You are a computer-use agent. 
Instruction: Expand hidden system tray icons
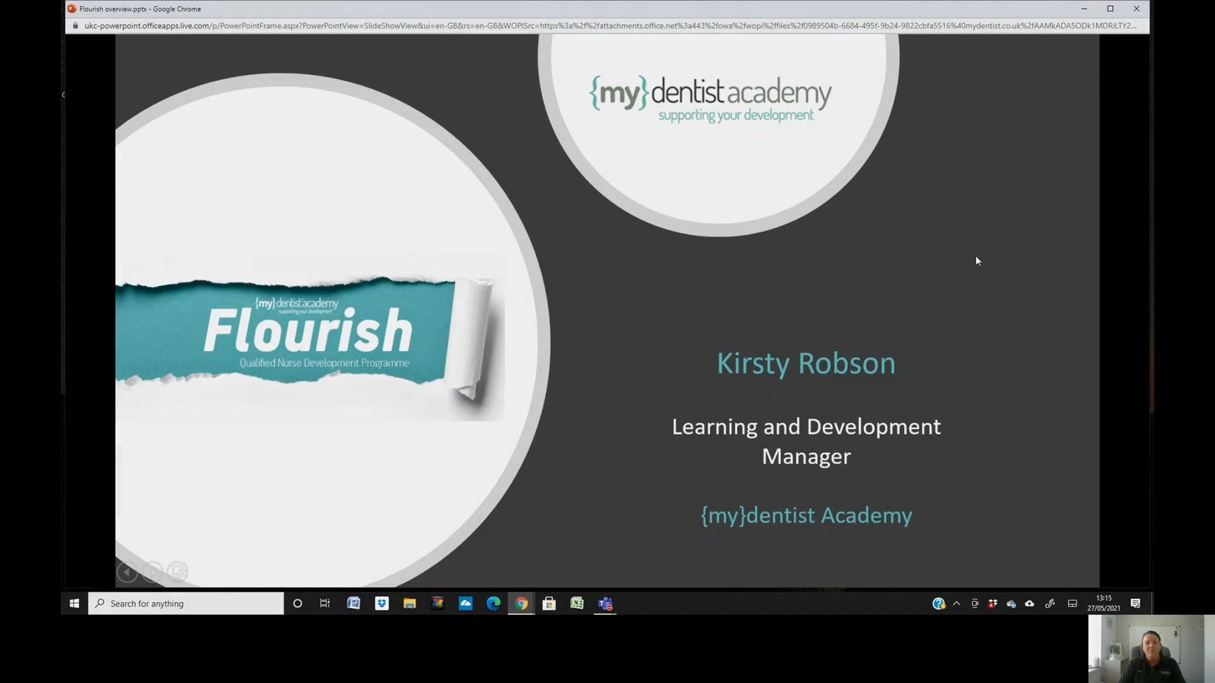point(956,603)
